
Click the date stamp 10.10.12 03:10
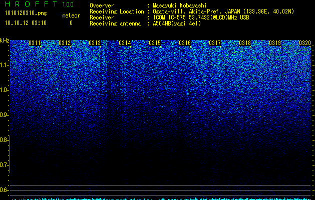point(26,23)
